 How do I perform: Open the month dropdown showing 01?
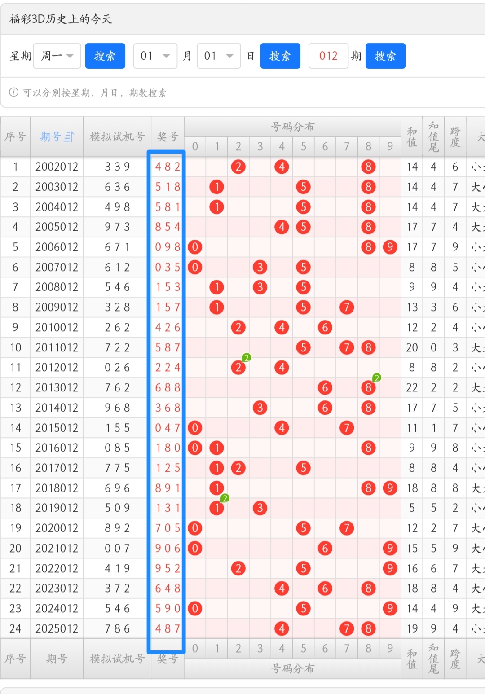point(155,56)
